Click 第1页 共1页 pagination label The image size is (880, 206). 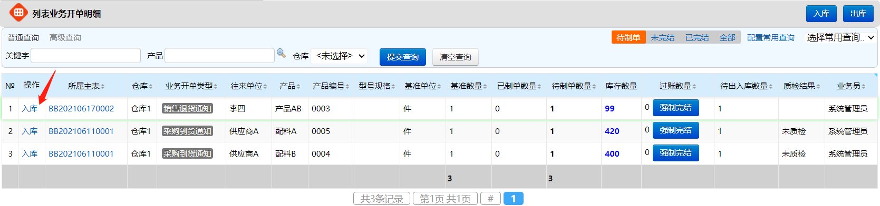click(x=445, y=199)
